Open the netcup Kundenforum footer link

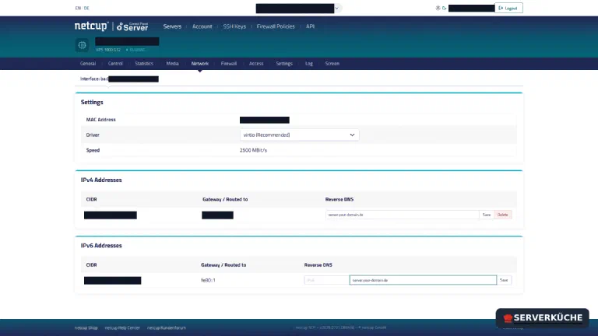pos(167,327)
